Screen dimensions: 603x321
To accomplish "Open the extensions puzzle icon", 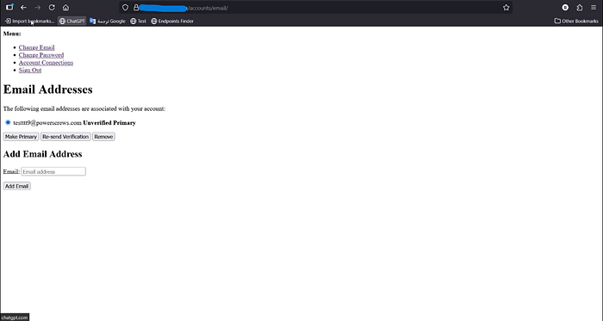I will [580, 7].
